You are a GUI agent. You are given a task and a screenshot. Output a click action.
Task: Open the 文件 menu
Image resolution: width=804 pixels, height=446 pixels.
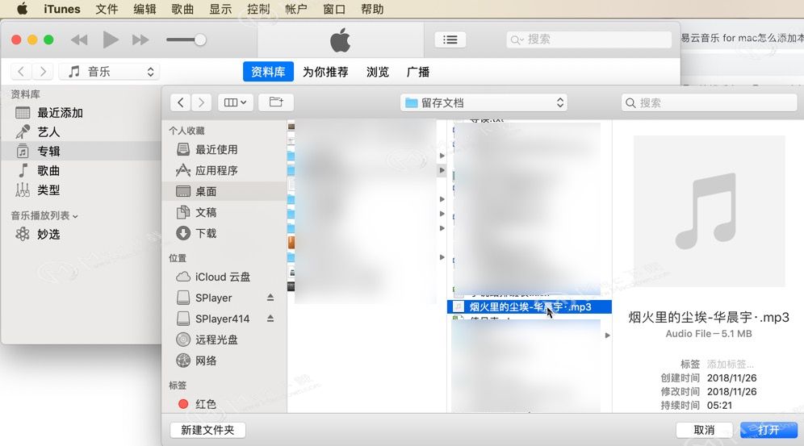[x=107, y=9]
